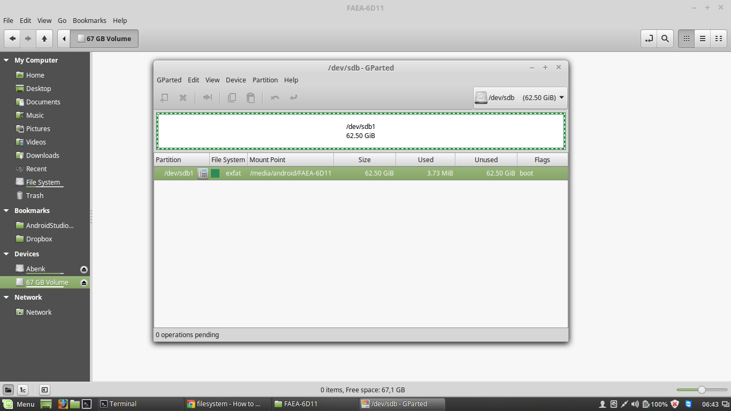Open the Mint Menu button
Viewport: 731px width, 411px height.
pos(19,404)
